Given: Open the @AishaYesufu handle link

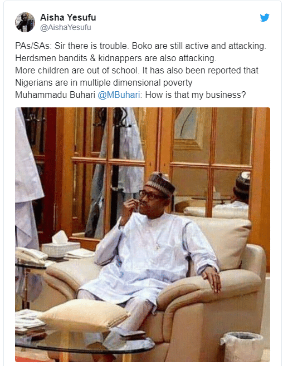Looking at the screenshot, I should (66, 28).
